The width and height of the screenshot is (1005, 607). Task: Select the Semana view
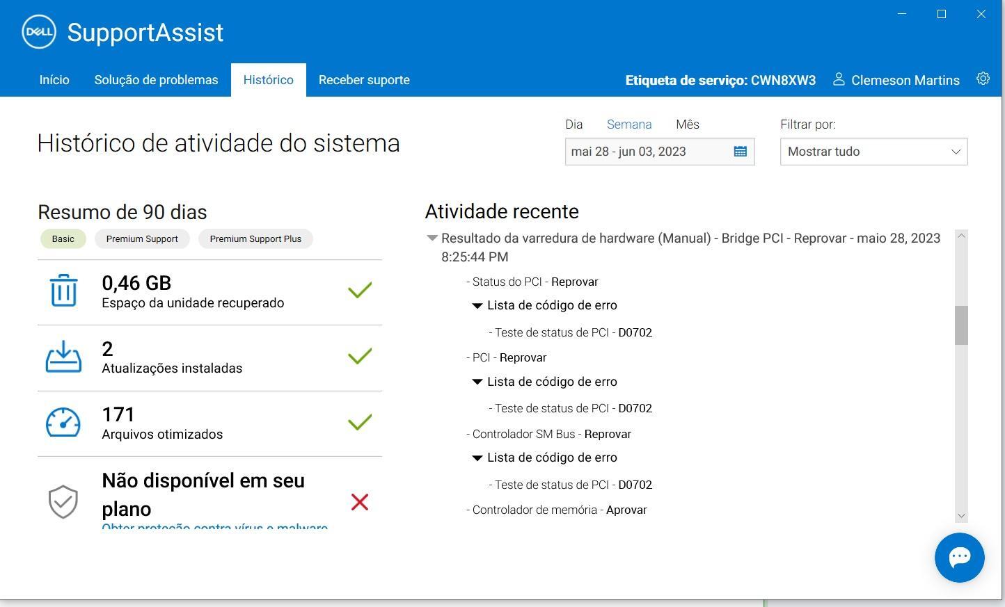pos(629,124)
